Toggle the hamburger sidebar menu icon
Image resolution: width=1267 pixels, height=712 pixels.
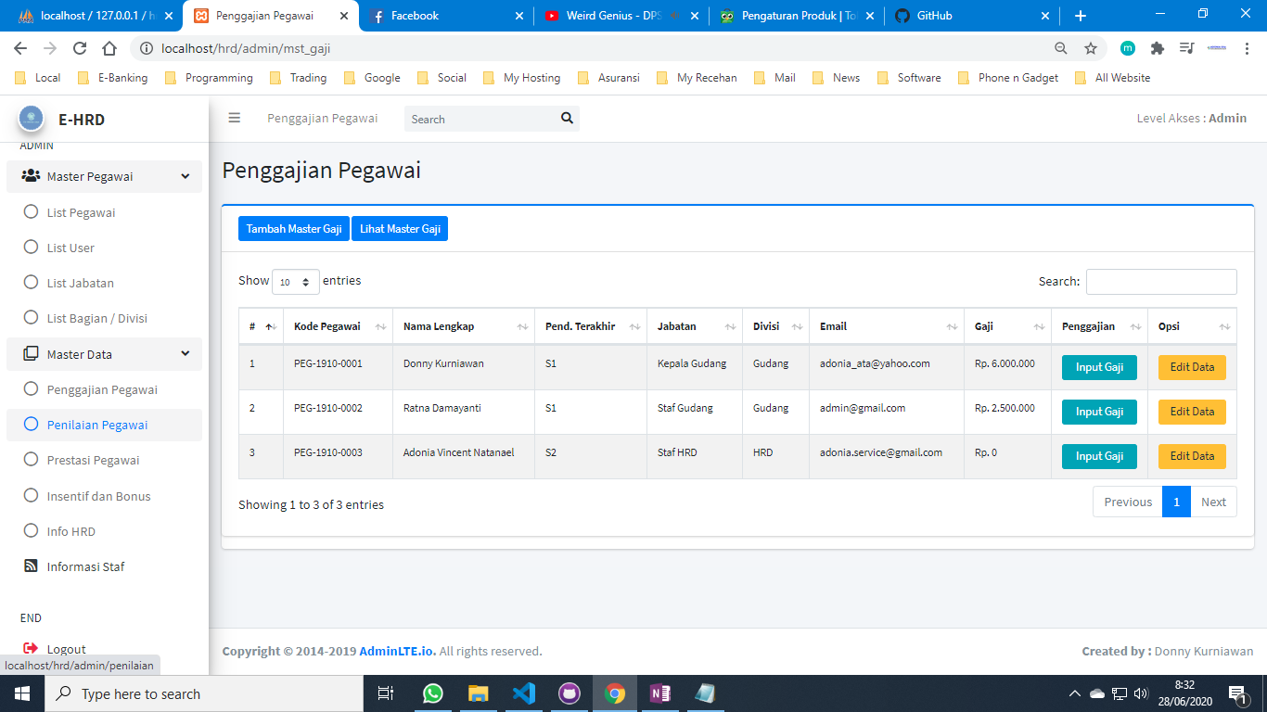pos(235,118)
